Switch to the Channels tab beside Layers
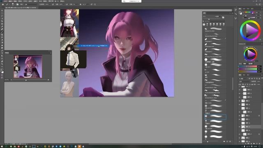This screenshot has height=148, width=263. point(244,75)
